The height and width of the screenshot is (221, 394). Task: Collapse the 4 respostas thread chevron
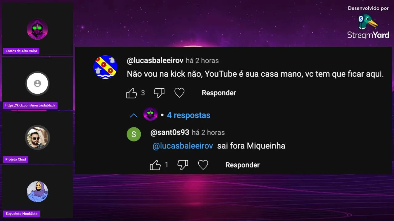pos(134,115)
